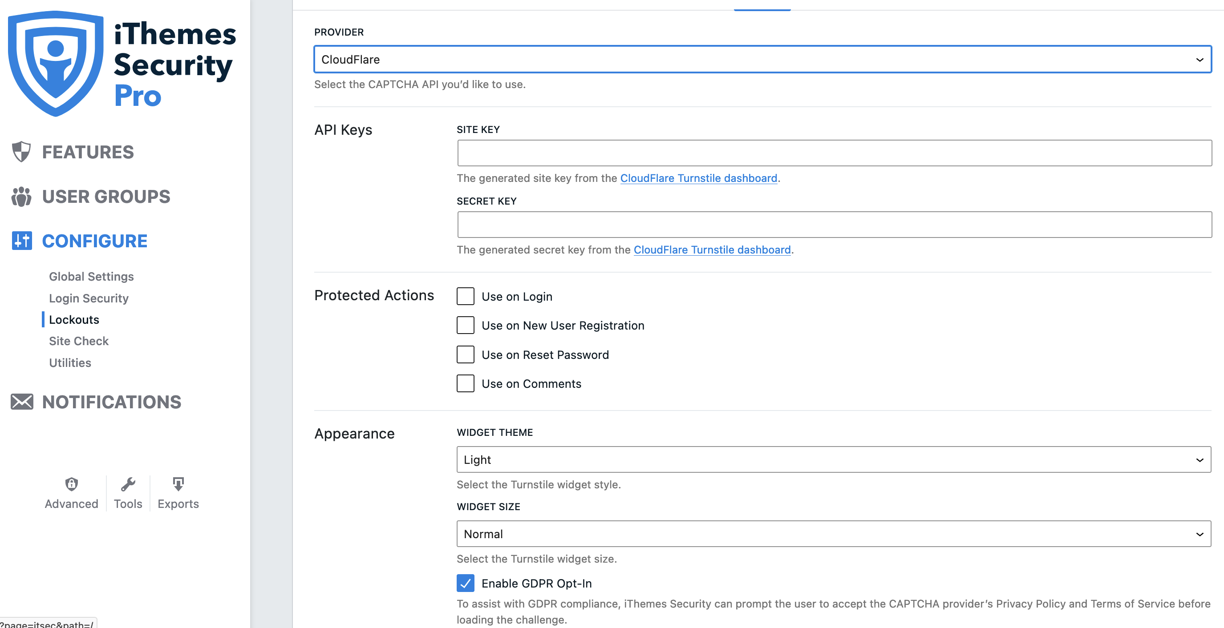Click the WIDGET THEME label
This screenshot has height=628, width=1224.
494,432
